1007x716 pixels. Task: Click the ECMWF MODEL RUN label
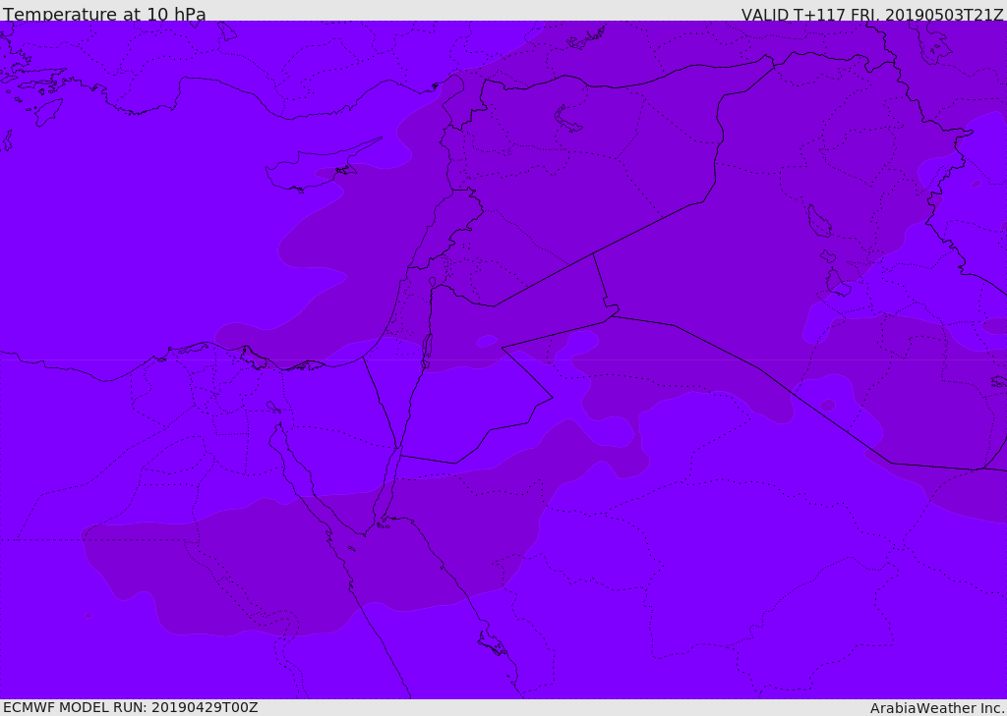pyautogui.click(x=130, y=707)
